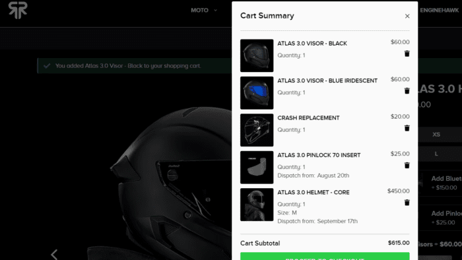Remove Atlas 3.0 Visor - Black from cart
This screenshot has height=260, width=462.
(x=407, y=53)
